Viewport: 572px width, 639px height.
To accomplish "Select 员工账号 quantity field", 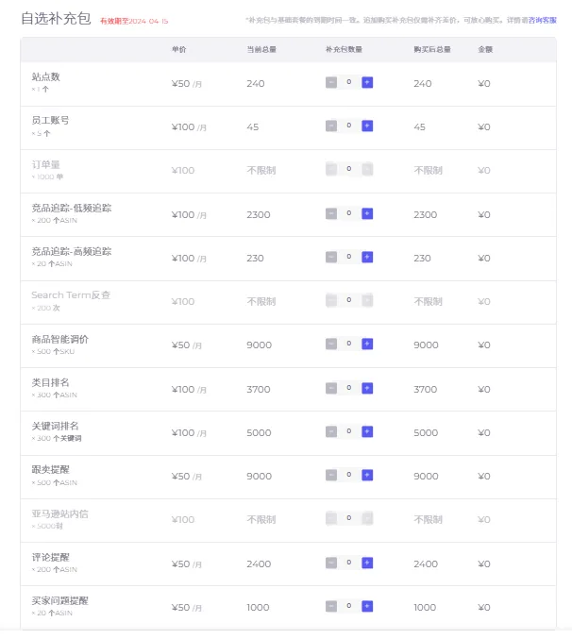I will [349, 126].
